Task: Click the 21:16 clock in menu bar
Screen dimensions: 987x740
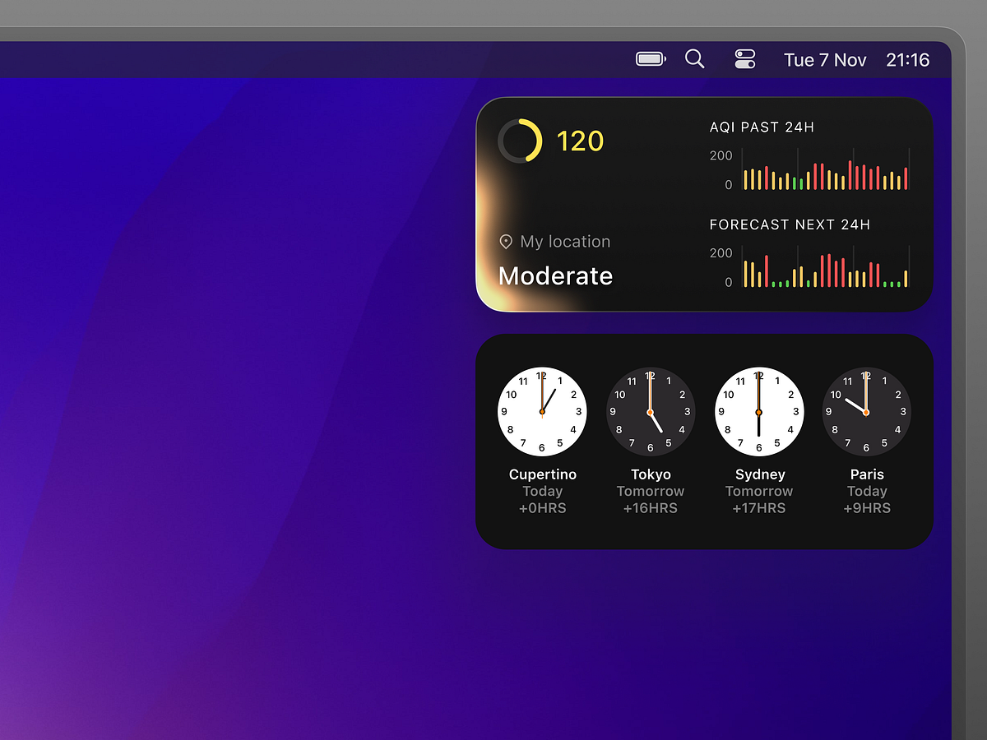Action: point(909,58)
